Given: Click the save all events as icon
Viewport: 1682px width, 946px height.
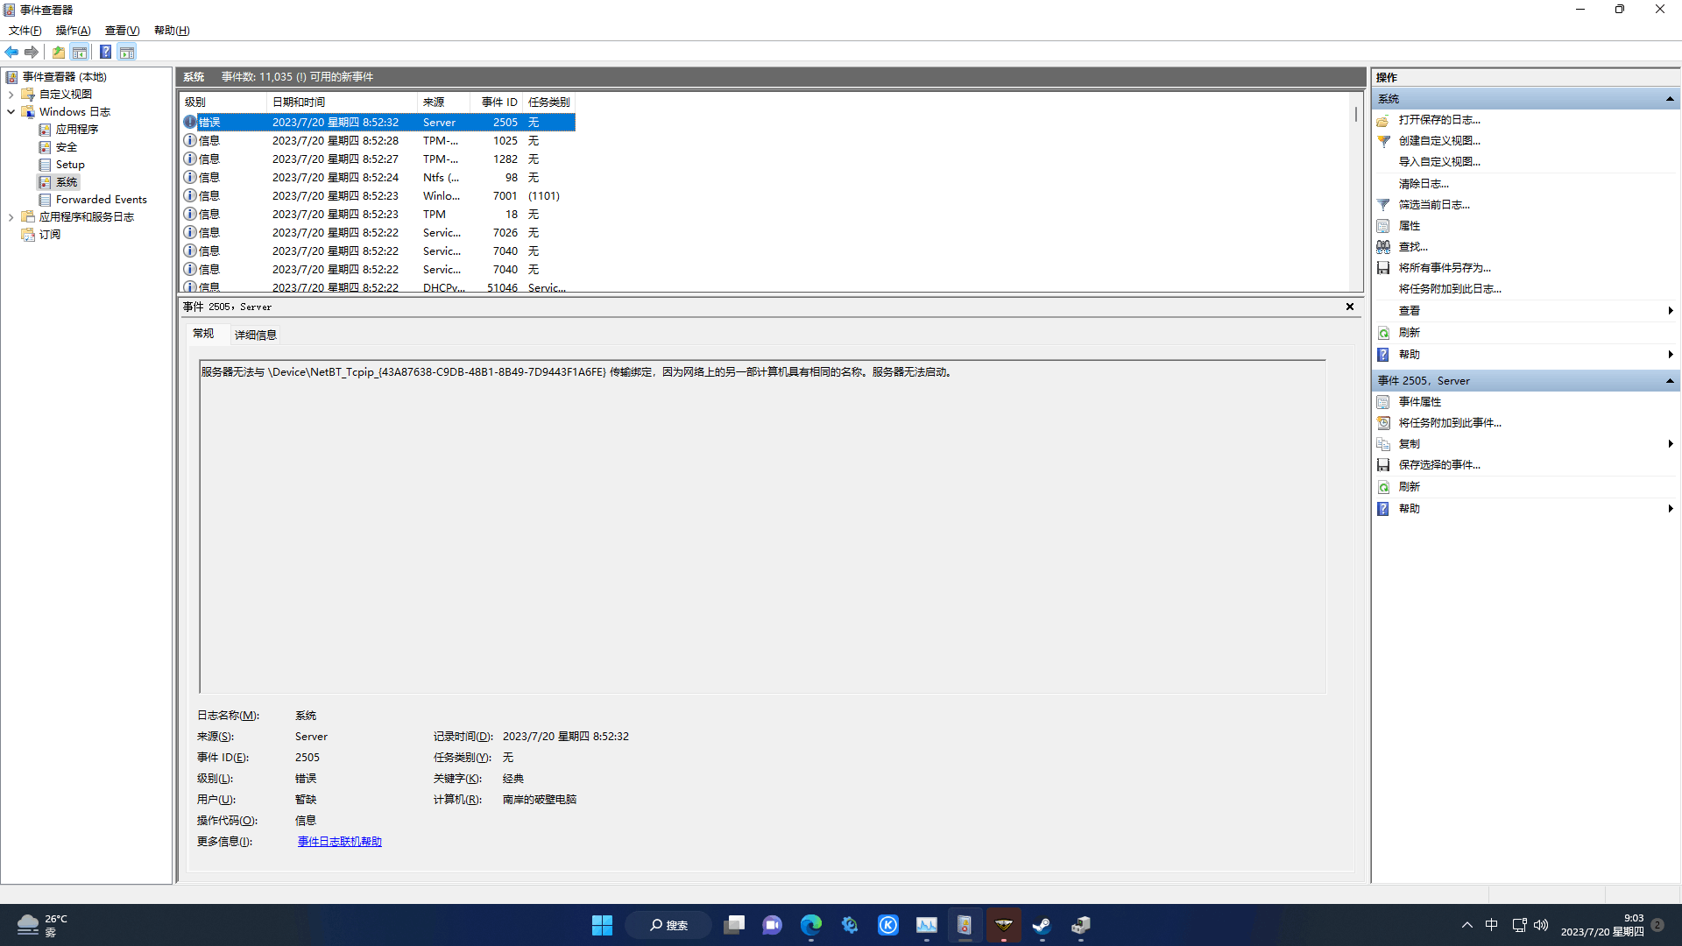Looking at the screenshot, I should coord(1383,268).
